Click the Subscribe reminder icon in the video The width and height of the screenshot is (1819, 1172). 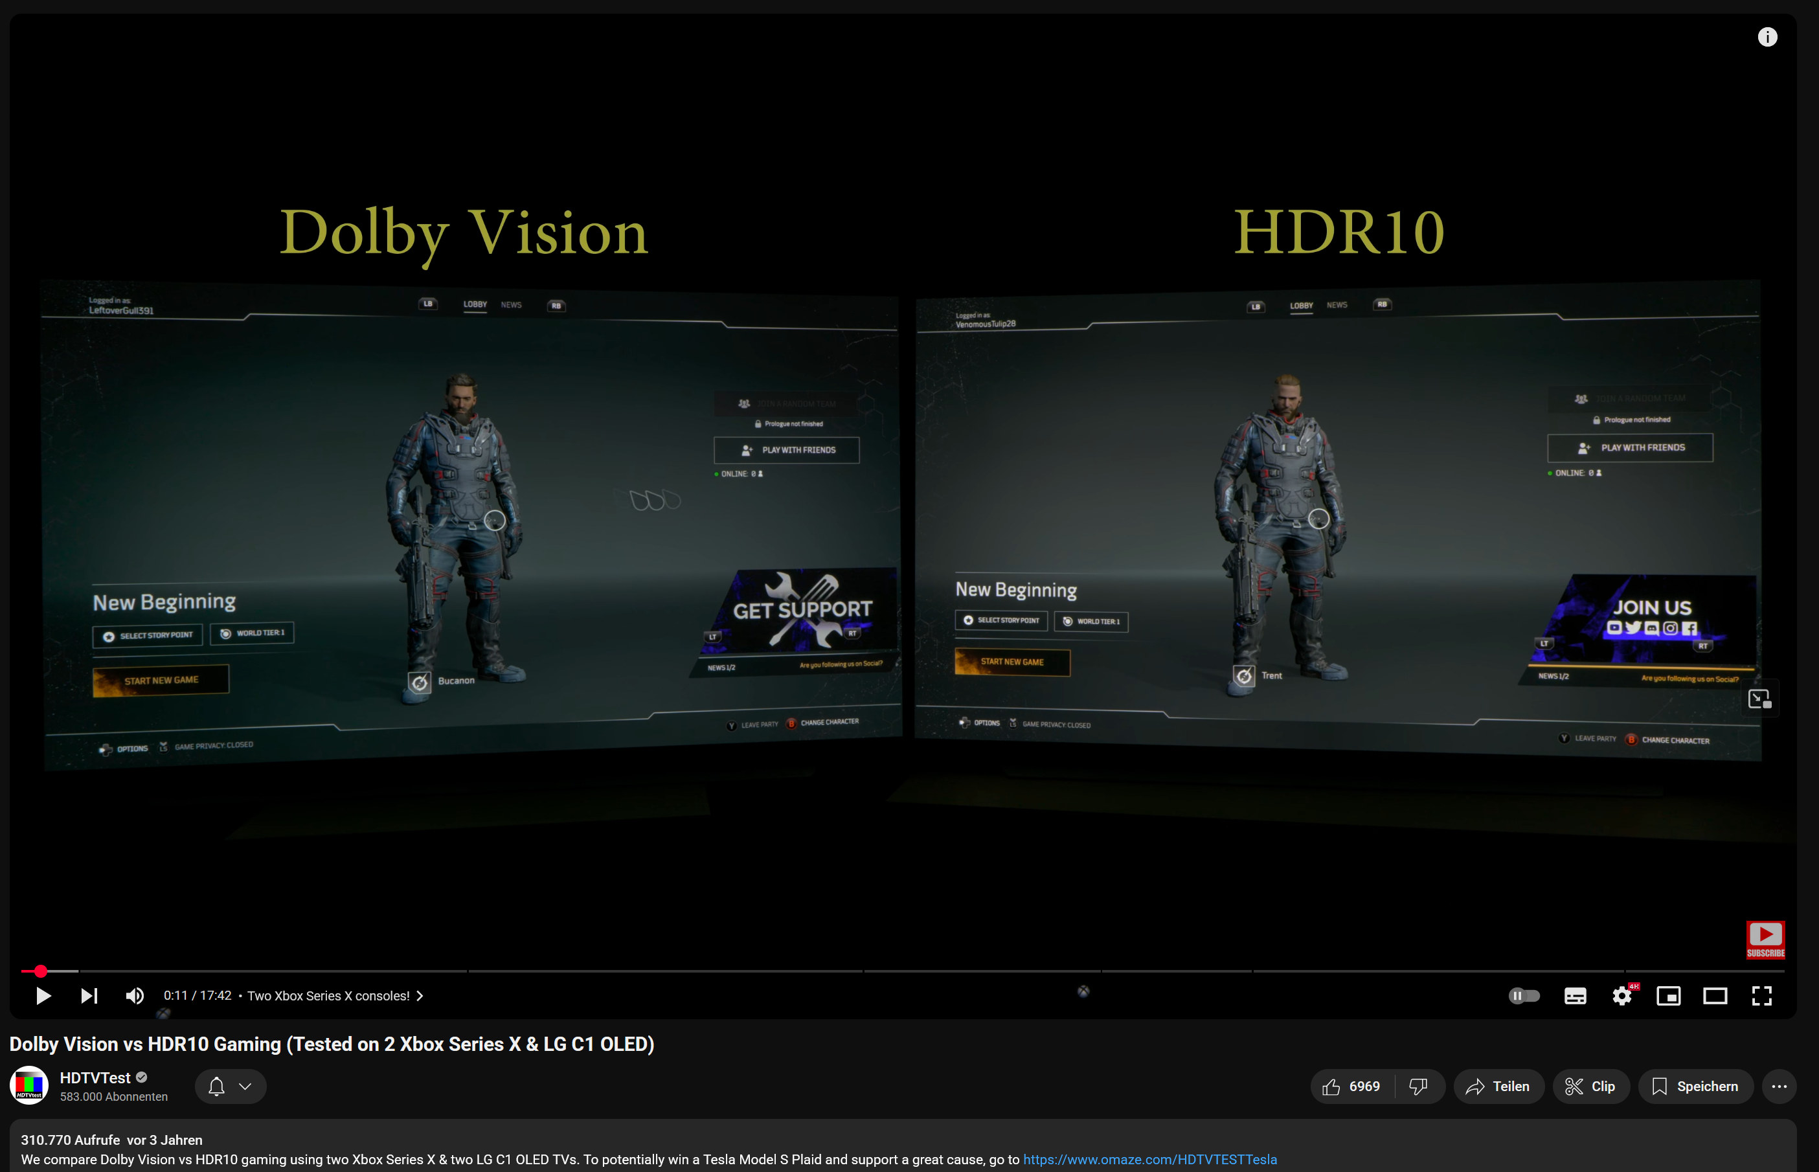click(x=1766, y=938)
